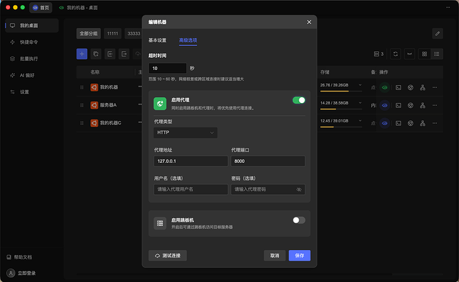Click the 代理地址 field with 127.0.0.1
Viewport: 459px width, 282px height.
tap(190, 161)
